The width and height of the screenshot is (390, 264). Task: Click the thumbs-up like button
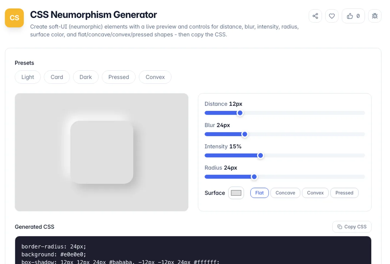pos(353,16)
